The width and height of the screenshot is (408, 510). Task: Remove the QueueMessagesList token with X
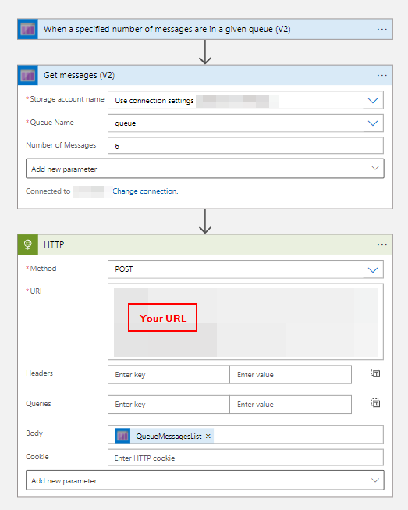point(208,436)
